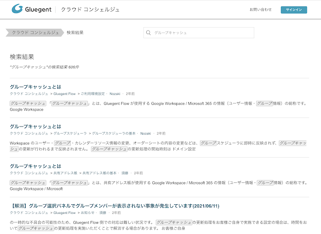The width and height of the screenshot is (321, 234).
Task: Click the グループスケジューラ category link
Action: (69, 134)
